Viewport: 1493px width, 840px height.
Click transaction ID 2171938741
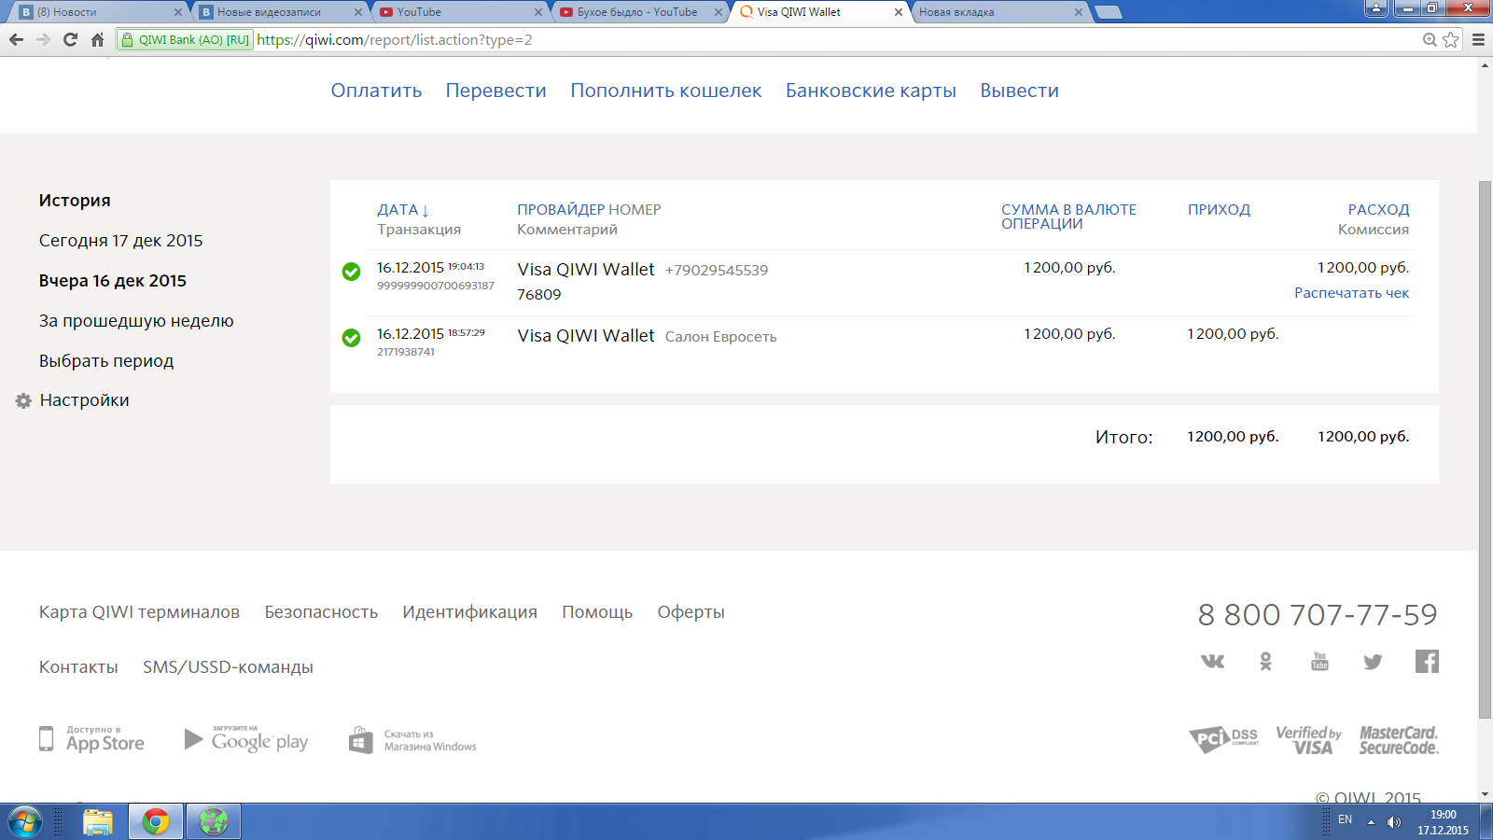pyautogui.click(x=406, y=352)
